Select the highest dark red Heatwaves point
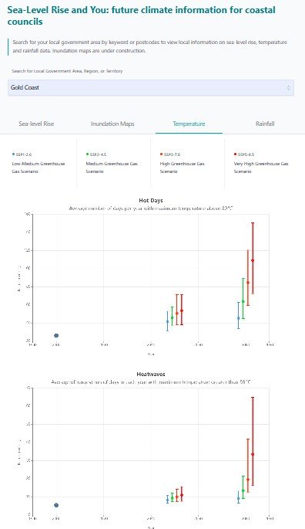 point(253,454)
